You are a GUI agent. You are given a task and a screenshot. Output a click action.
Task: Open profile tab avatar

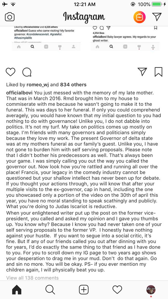click(151, 290)
